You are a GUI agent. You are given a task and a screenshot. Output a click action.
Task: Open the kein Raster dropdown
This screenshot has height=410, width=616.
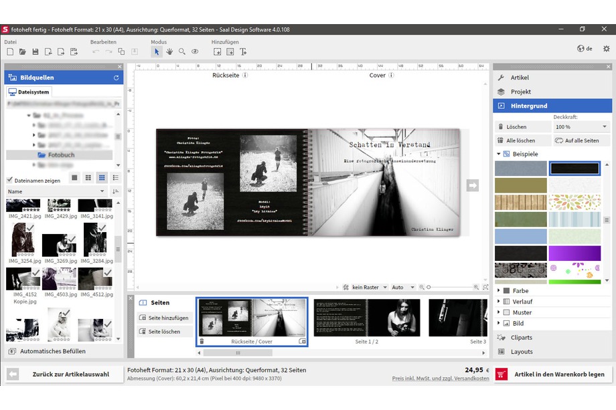coord(369,287)
